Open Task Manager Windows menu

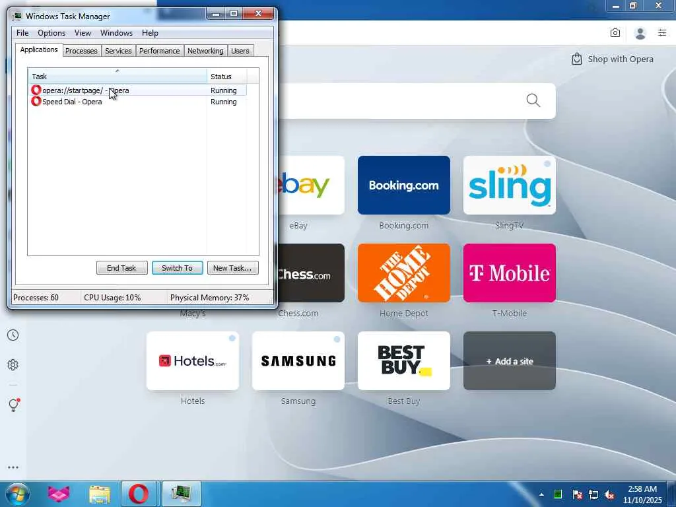click(x=116, y=33)
